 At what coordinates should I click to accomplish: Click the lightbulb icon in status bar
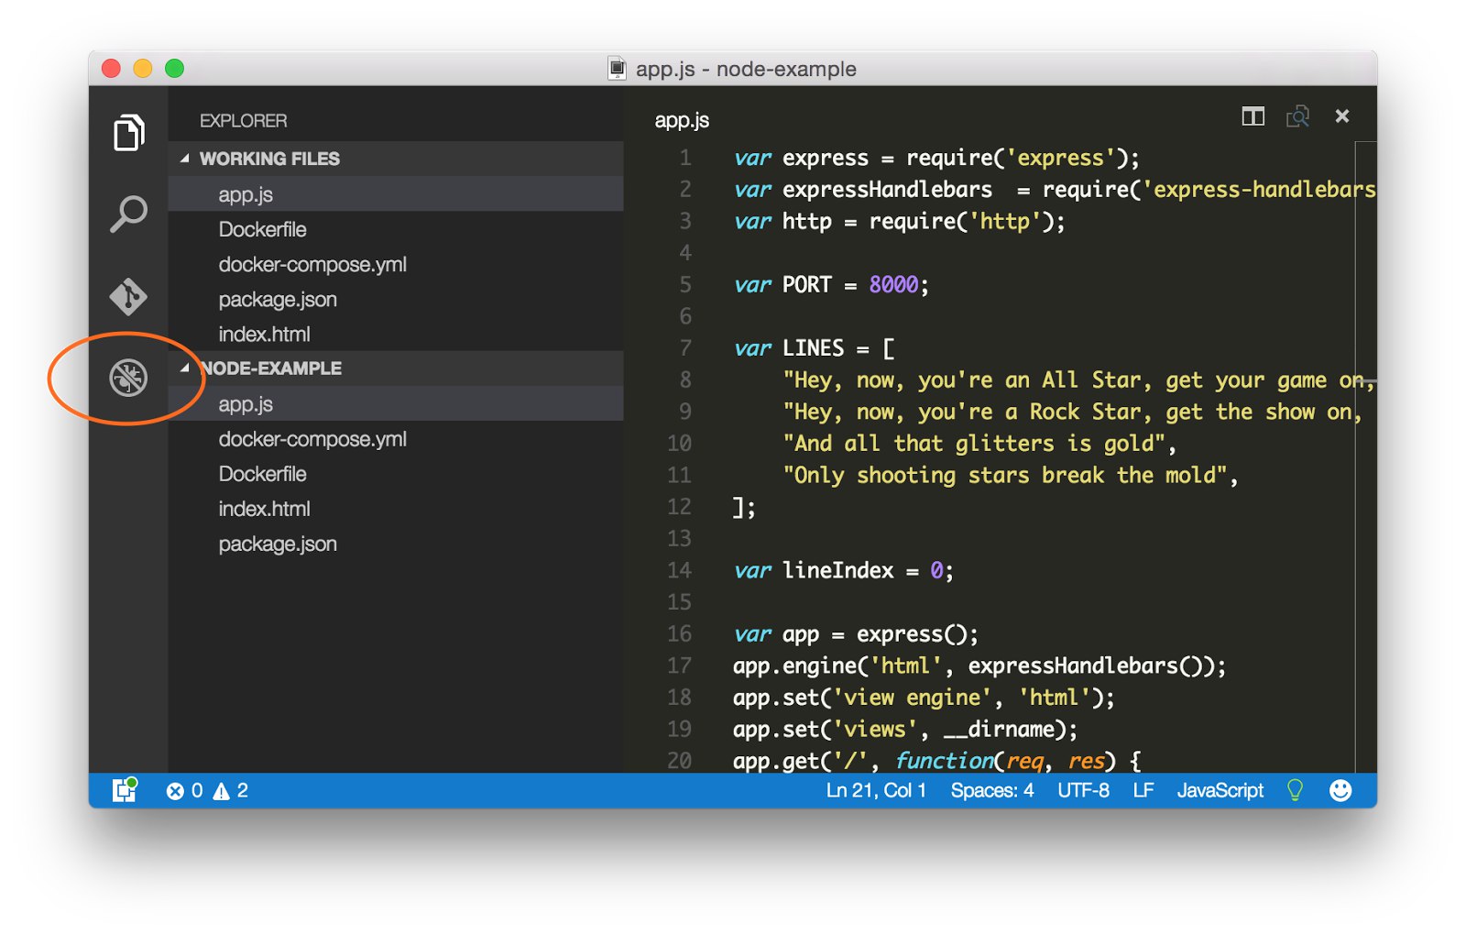(1295, 790)
